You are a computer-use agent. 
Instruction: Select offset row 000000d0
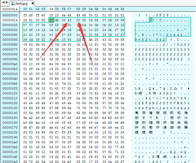click(10, 79)
